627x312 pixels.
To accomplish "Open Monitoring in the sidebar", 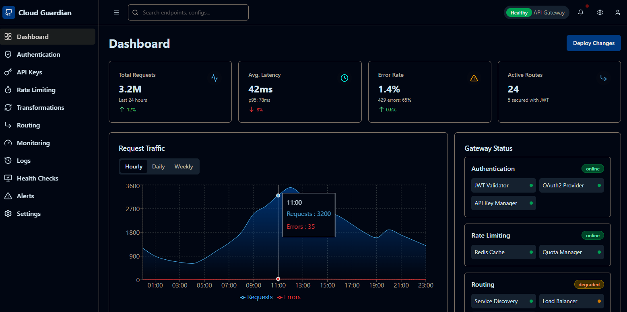I will tap(47, 143).
